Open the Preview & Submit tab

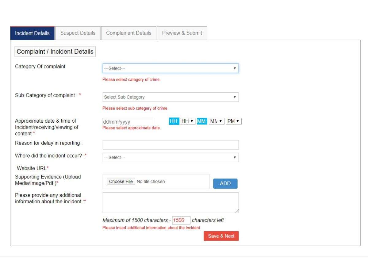182,33
